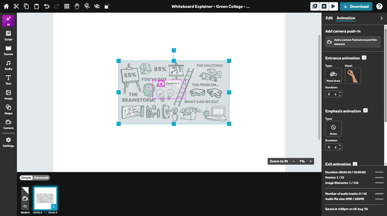Switch timeline to Advanced mode
The height and width of the screenshot is (216, 387).
tap(41, 177)
